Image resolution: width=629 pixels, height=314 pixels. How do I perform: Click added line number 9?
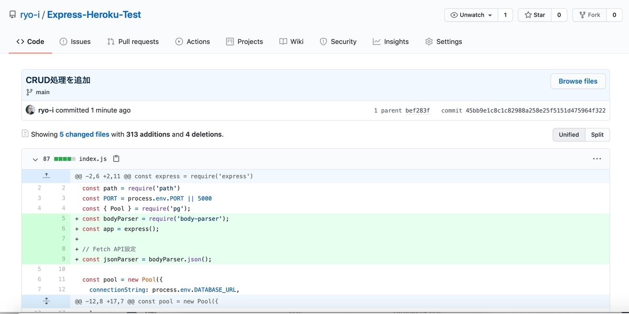63,259
